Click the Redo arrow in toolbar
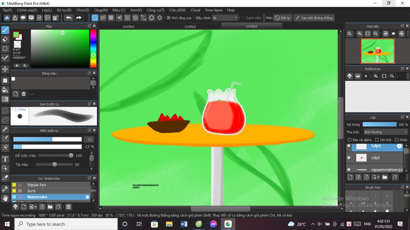410x230 pixels. point(78,18)
